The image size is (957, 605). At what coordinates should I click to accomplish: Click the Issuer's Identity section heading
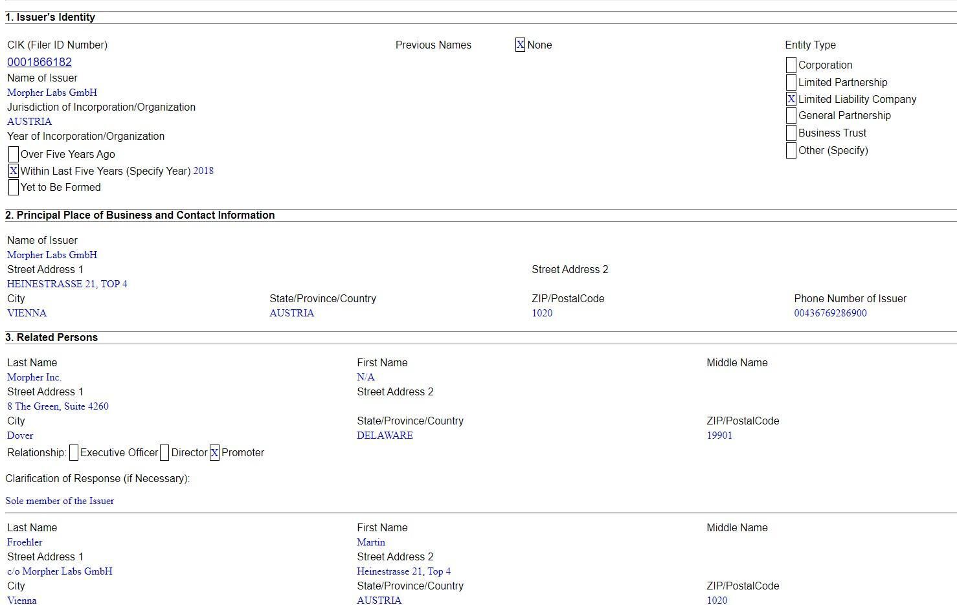[x=50, y=17]
